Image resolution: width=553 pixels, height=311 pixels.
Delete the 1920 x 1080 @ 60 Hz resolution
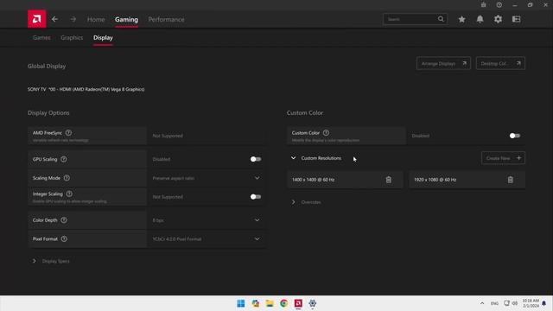[x=511, y=180]
